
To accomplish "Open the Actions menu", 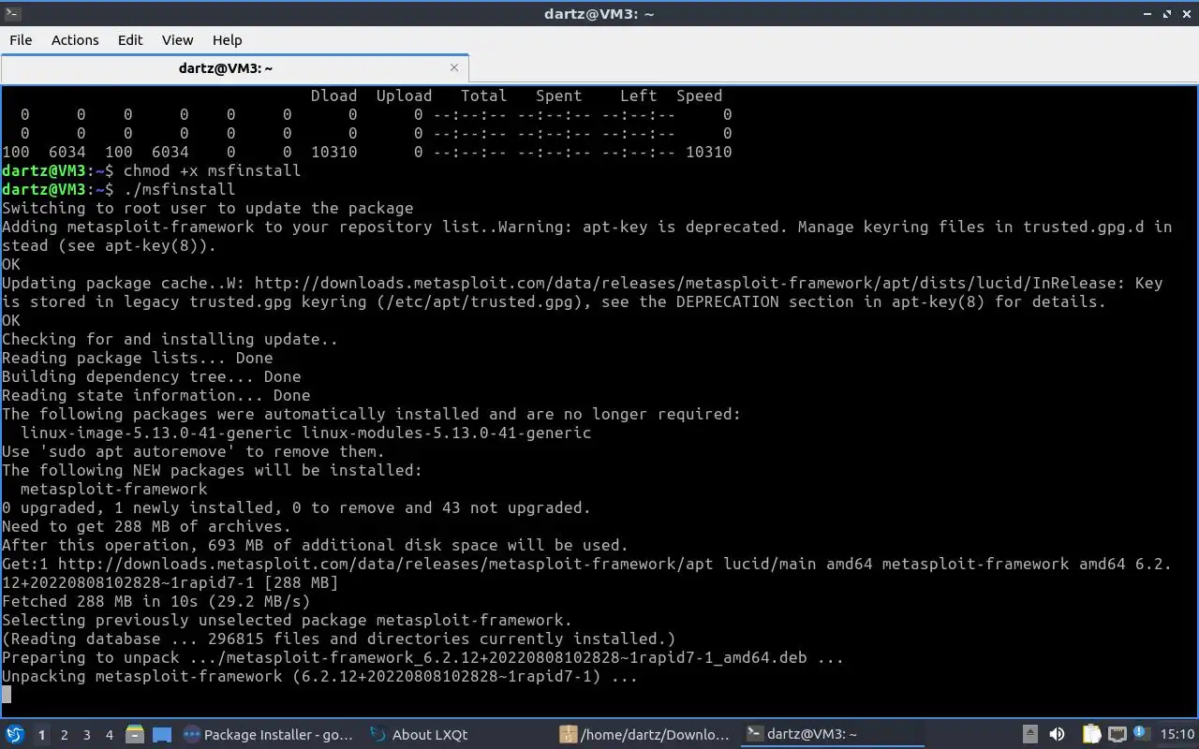I will (75, 39).
